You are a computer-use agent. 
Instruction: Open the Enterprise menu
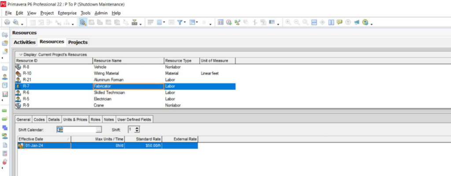(x=67, y=13)
